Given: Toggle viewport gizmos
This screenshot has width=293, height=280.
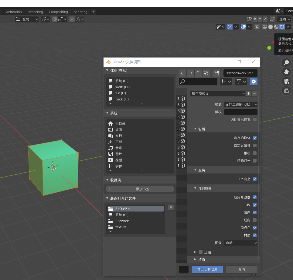Looking at the screenshot, I should 230,27.
